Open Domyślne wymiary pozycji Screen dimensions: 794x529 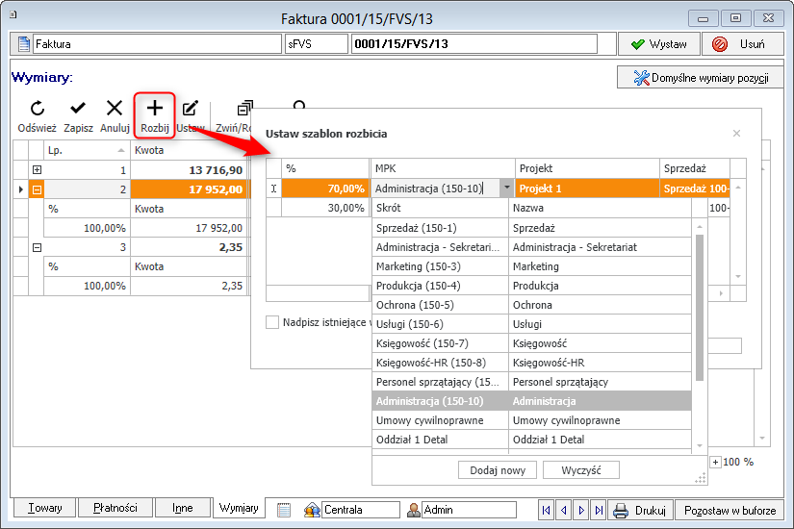click(x=701, y=78)
